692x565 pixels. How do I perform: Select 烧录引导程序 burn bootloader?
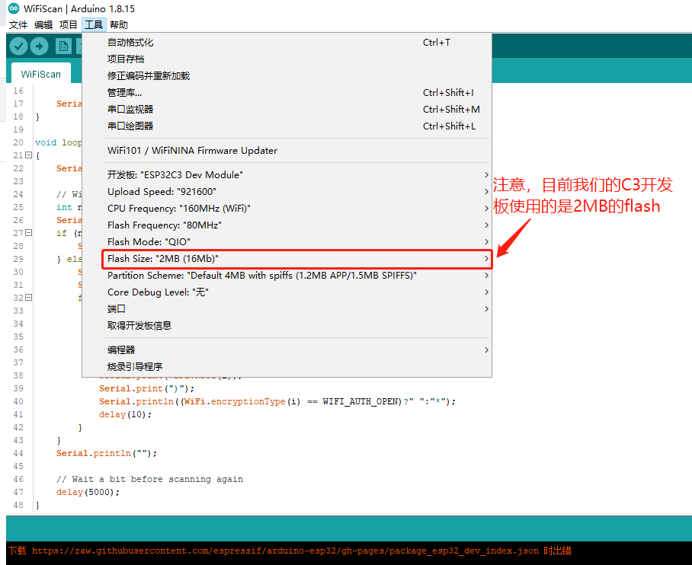(287, 366)
